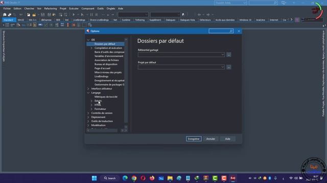The image size is (327, 183).
Task: Click the Options tree vertical scrollbar
Action: click(126, 83)
